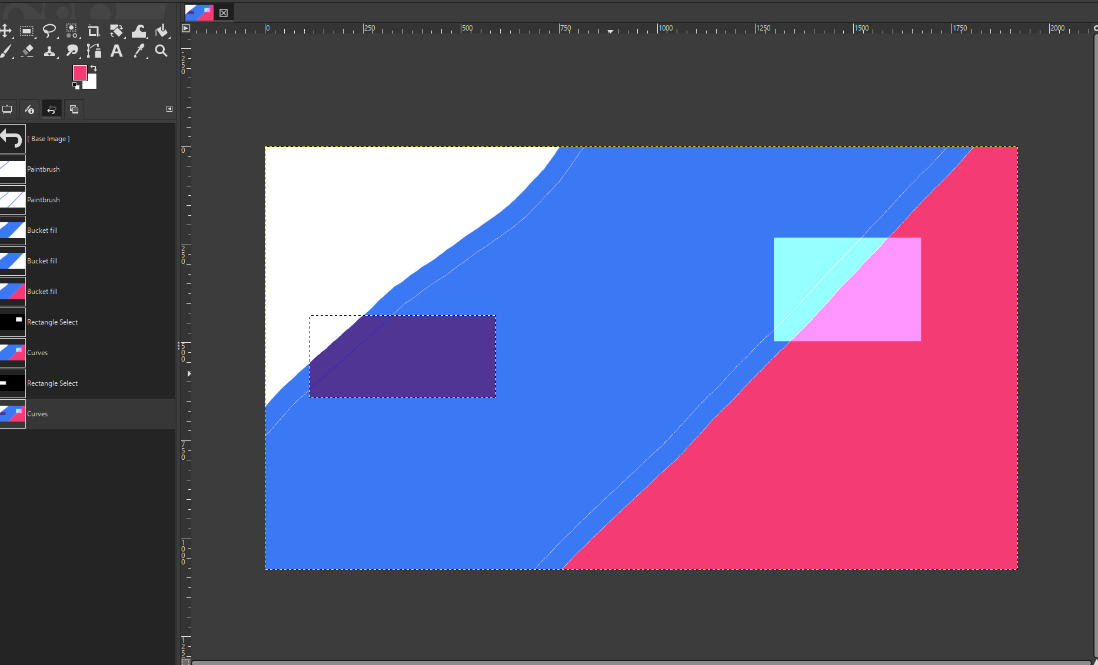Select the Move tool

coord(6,31)
